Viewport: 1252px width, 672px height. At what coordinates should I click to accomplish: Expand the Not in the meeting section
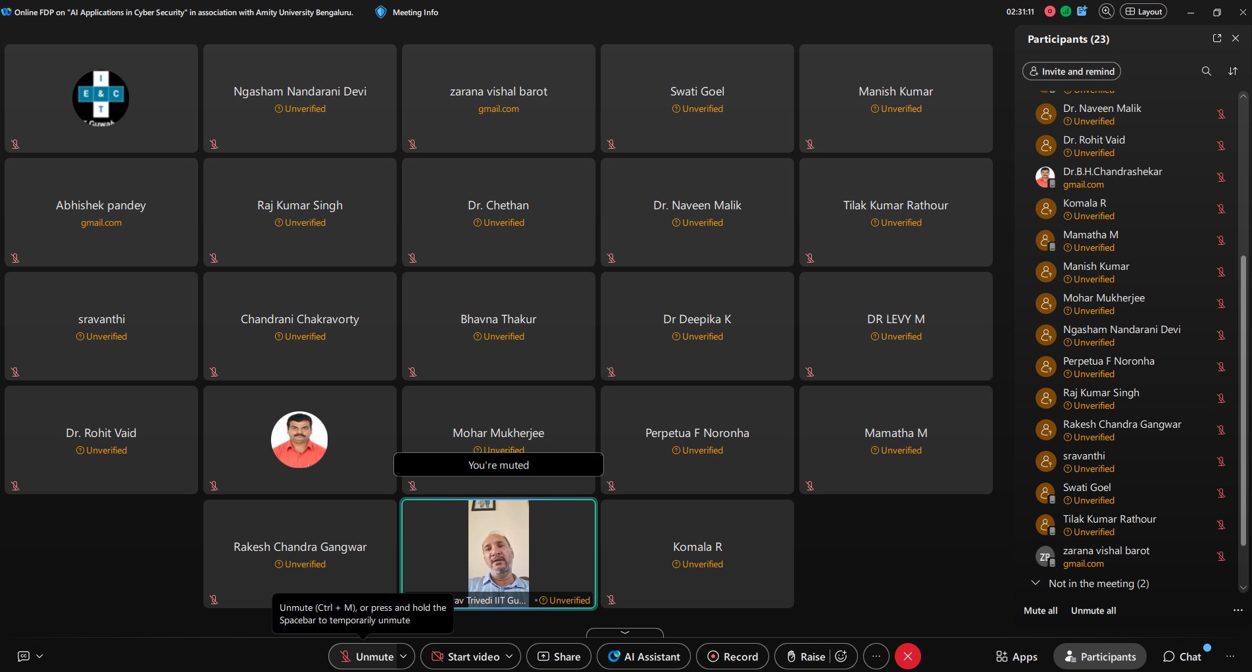tap(1036, 583)
